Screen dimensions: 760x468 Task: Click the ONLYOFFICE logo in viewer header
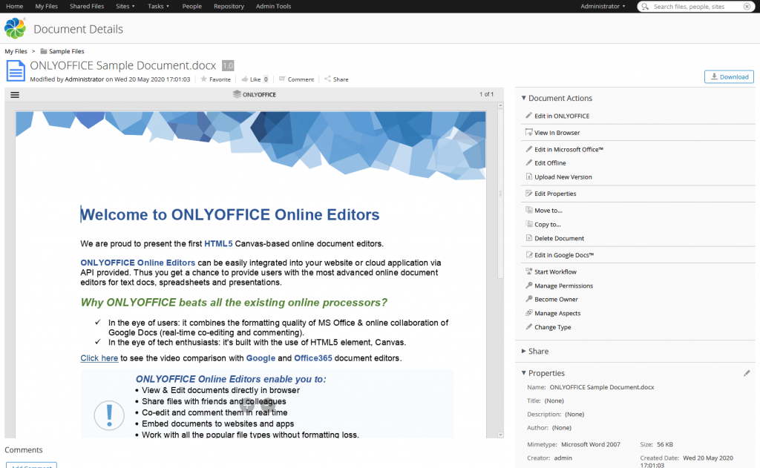(255, 94)
